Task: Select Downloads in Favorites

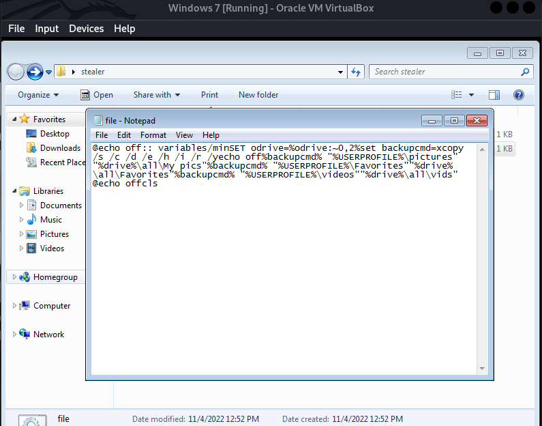Action: [60, 147]
